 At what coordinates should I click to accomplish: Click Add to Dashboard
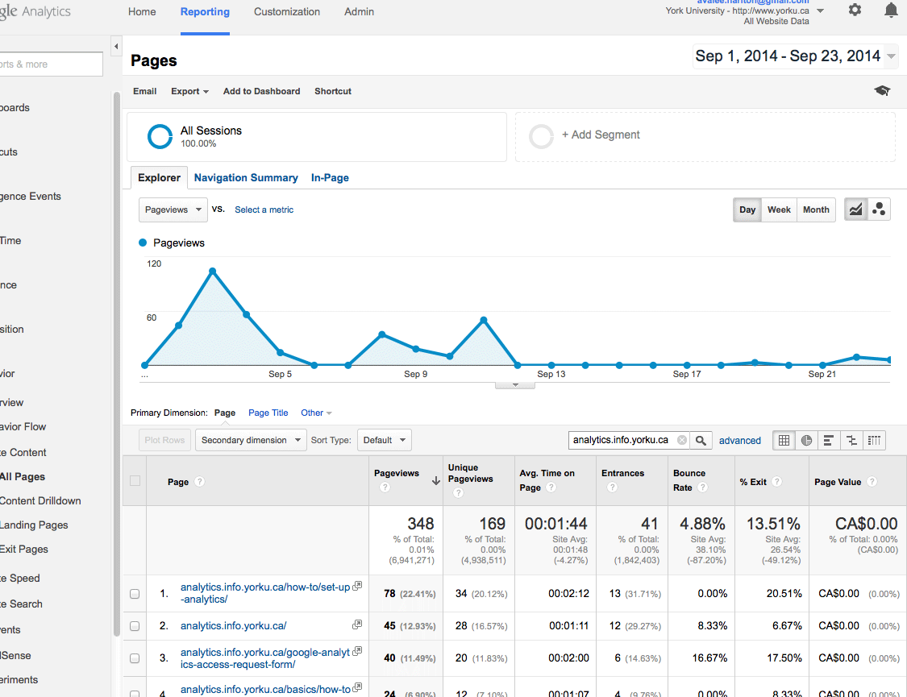pos(261,91)
